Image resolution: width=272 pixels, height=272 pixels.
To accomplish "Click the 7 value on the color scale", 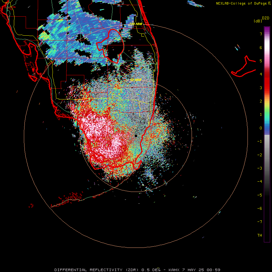I will [x=261, y=34].
